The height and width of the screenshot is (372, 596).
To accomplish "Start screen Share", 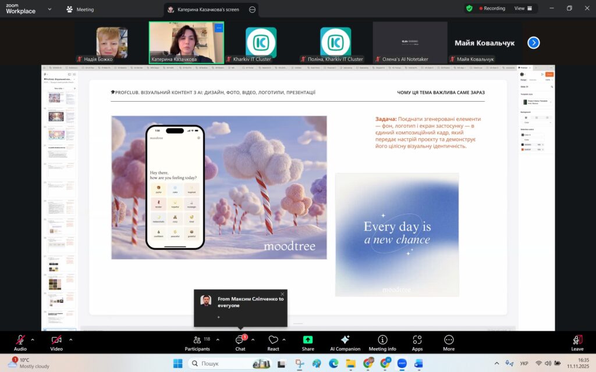I will point(308,342).
